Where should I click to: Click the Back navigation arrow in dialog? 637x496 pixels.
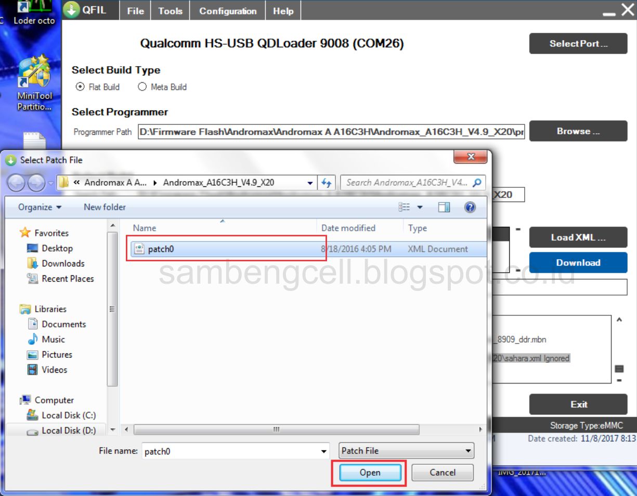click(x=17, y=183)
